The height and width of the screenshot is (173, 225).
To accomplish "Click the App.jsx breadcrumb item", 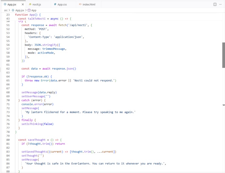I will pyautogui.click(x=20, y=10).
